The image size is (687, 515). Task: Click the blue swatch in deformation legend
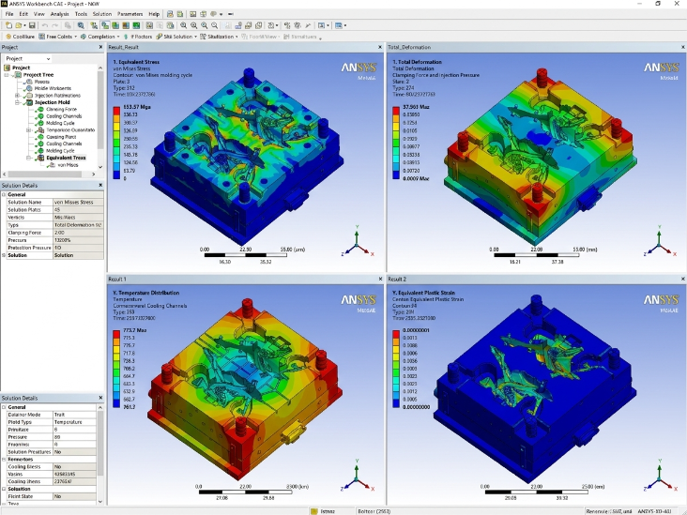point(396,174)
